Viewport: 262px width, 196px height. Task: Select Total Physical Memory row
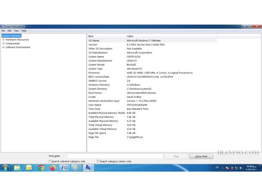[152, 117]
